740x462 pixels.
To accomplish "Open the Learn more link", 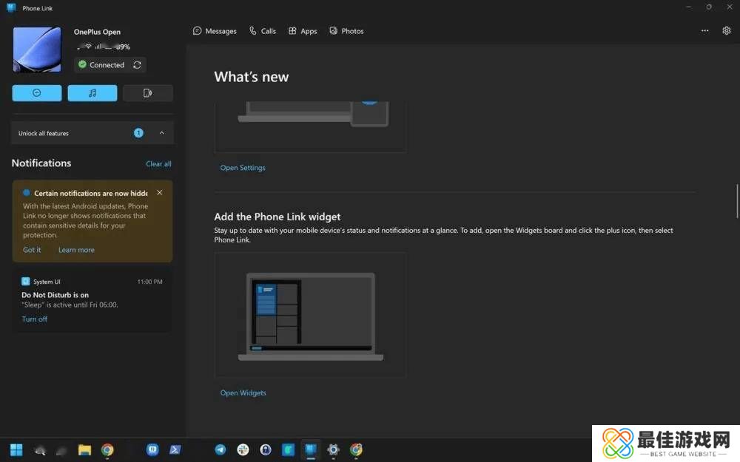I will pos(76,250).
